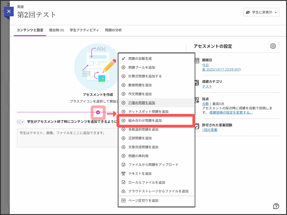
Task: Click the purple plus add-content icon
Action: tap(98, 112)
